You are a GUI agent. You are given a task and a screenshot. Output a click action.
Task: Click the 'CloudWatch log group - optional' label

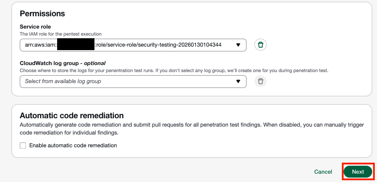click(63, 63)
